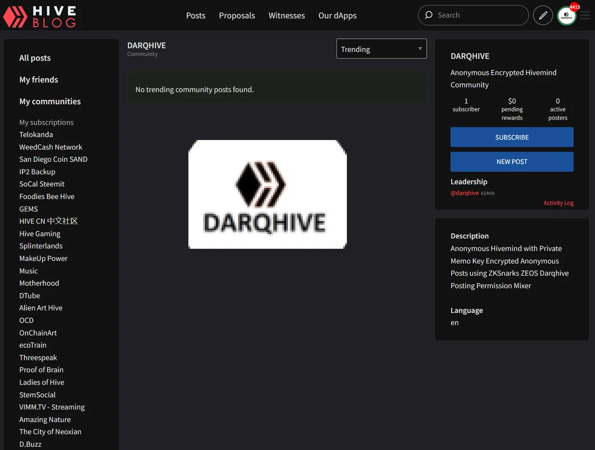Open the Hive Blog logo home link
The width and height of the screenshot is (595, 450).
[x=40, y=16]
